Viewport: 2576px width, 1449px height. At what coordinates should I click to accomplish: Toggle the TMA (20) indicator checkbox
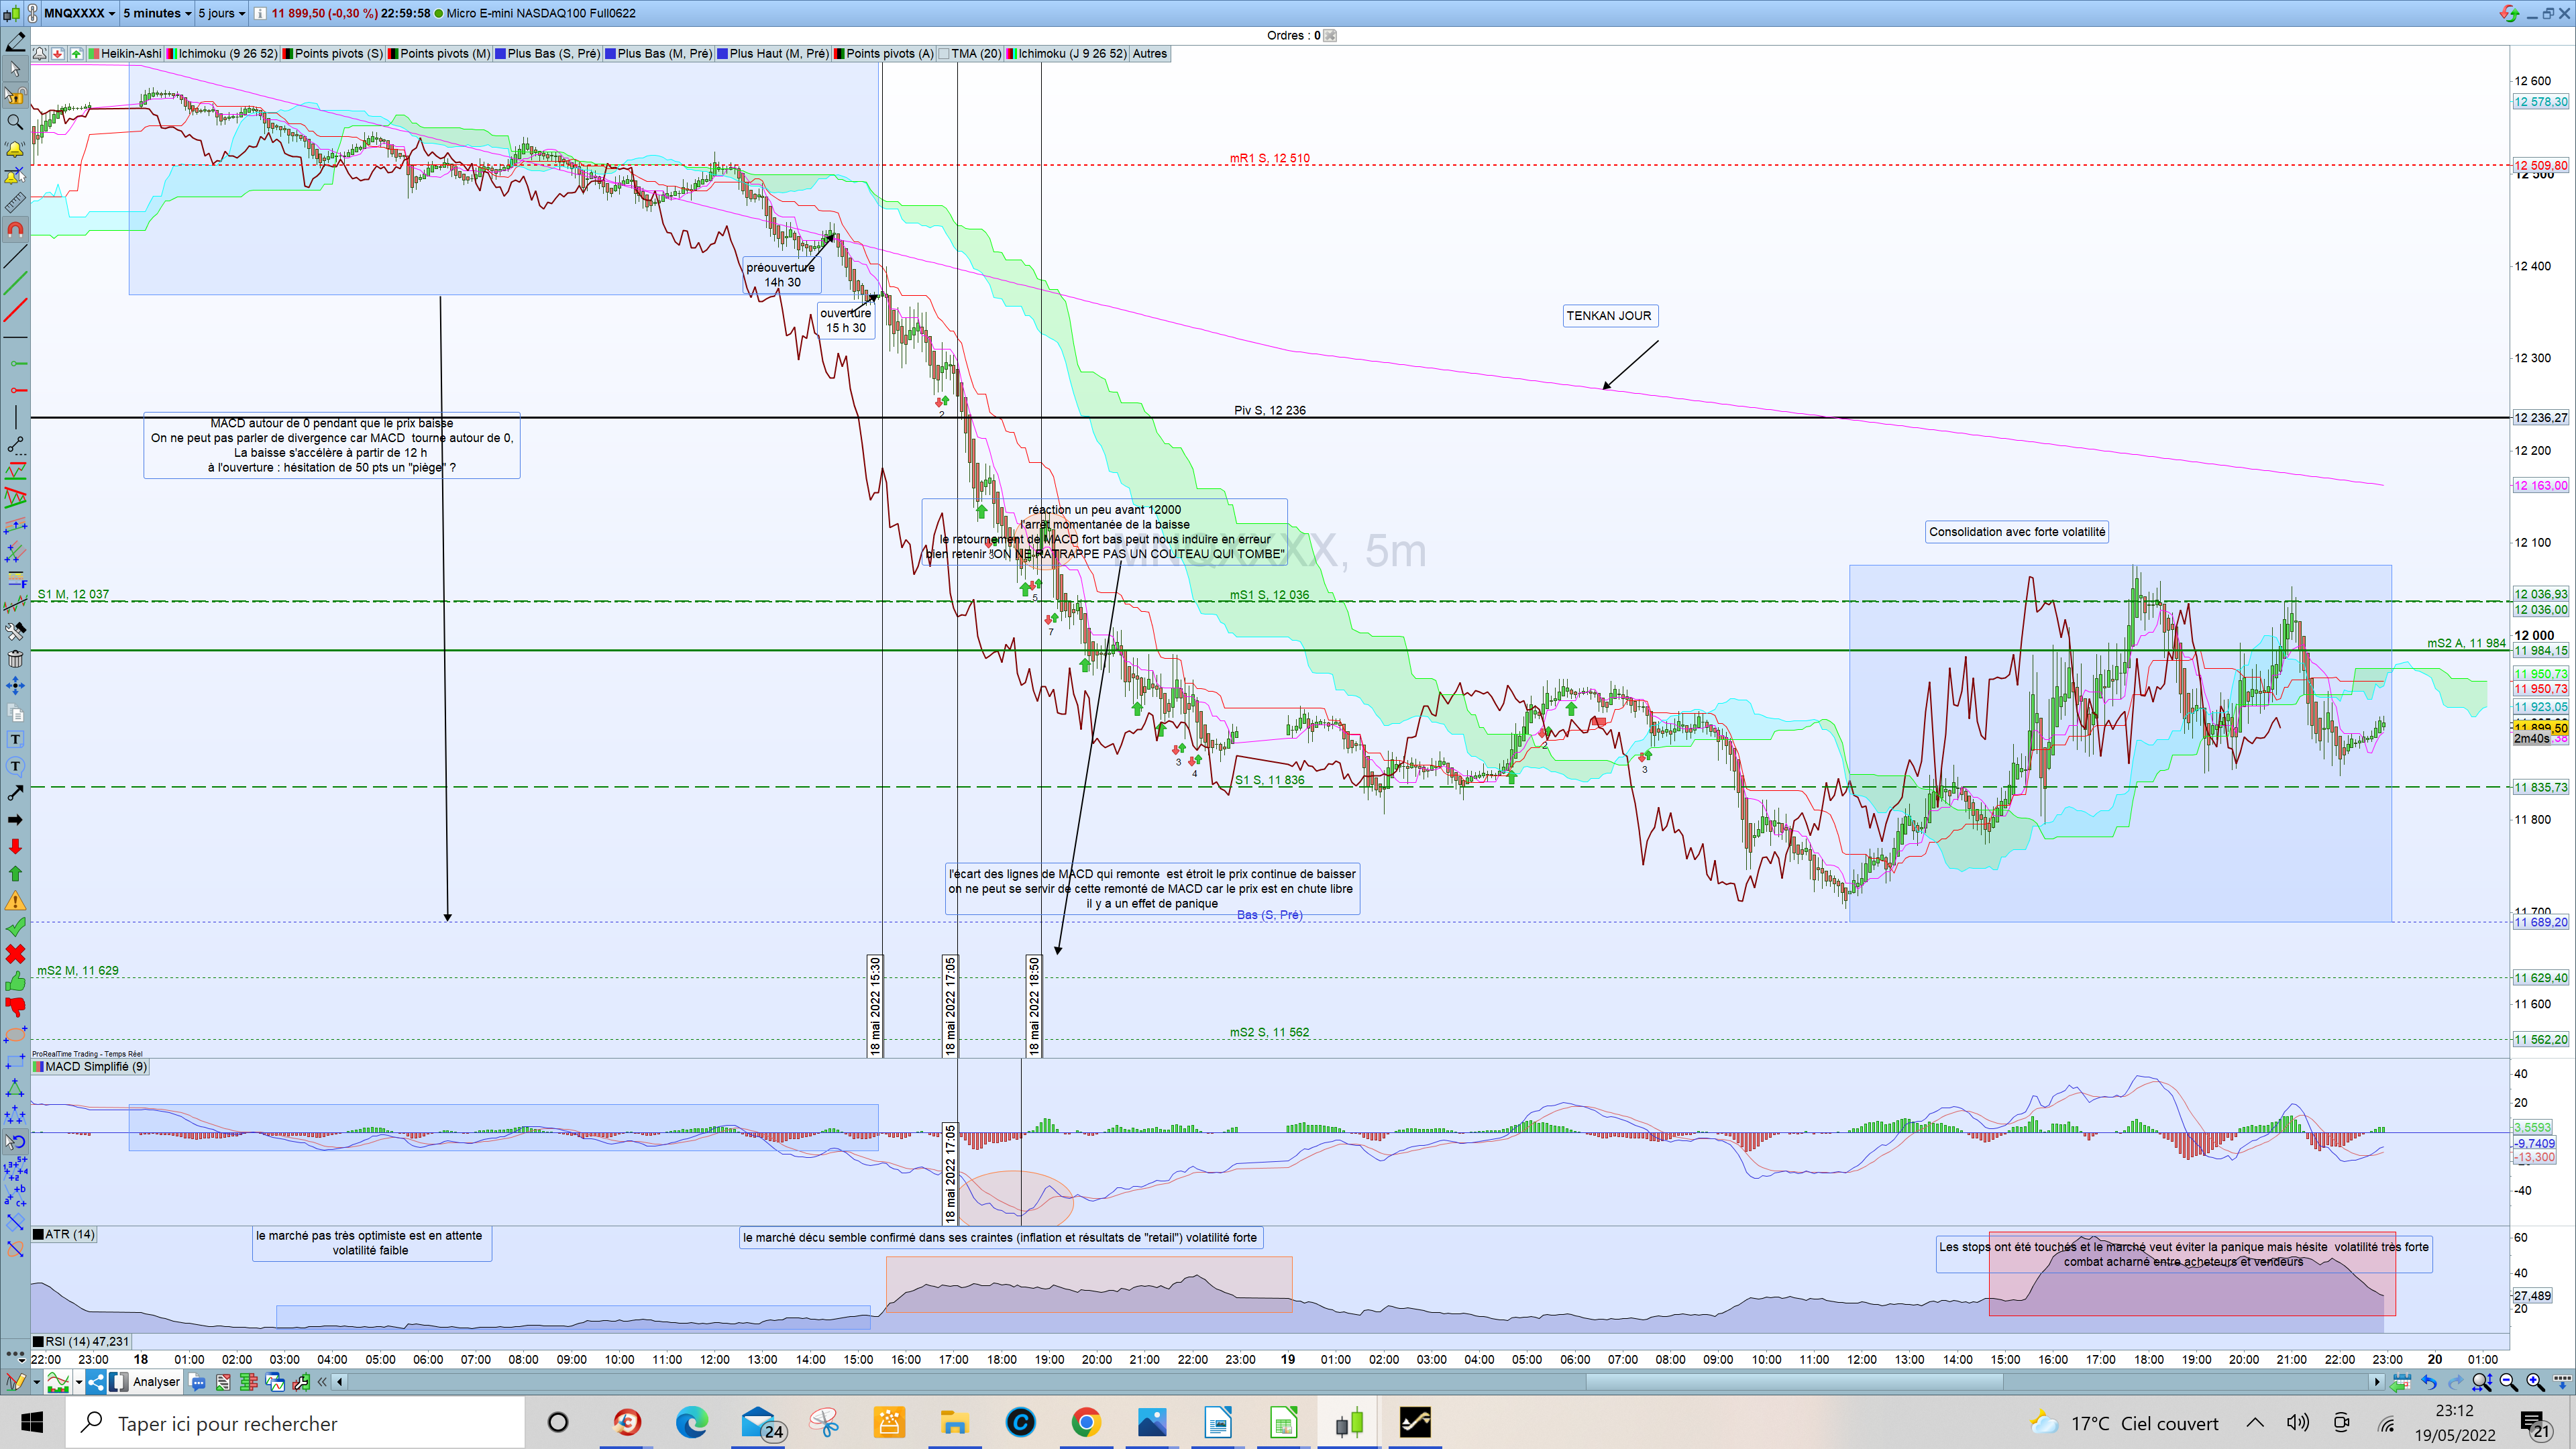(945, 54)
